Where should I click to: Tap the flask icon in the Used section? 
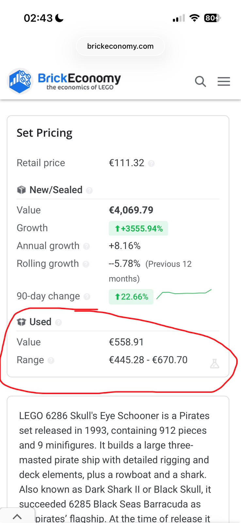point(215,363)
